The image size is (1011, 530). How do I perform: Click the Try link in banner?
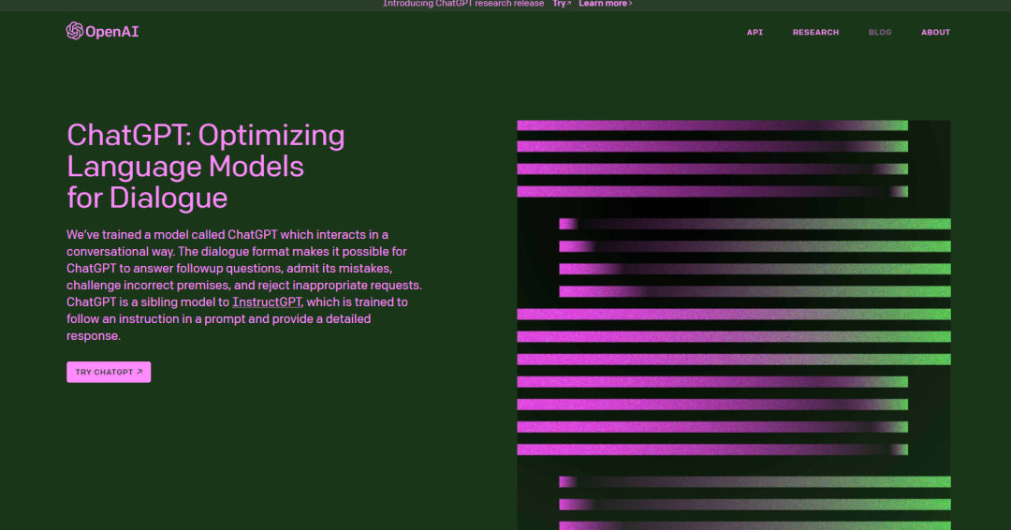coord(562,4)
